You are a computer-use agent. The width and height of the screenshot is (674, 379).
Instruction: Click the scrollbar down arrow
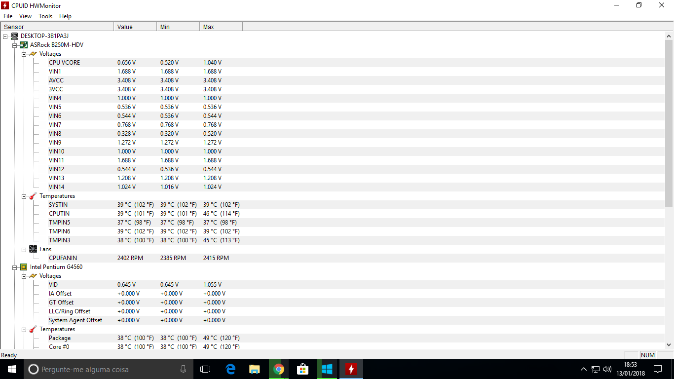669,345
